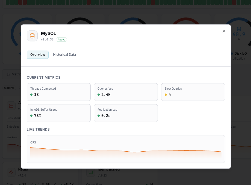251x185 pixels.
Task: Click the green health dot beside Replication Lag
Action: [98, 116]
